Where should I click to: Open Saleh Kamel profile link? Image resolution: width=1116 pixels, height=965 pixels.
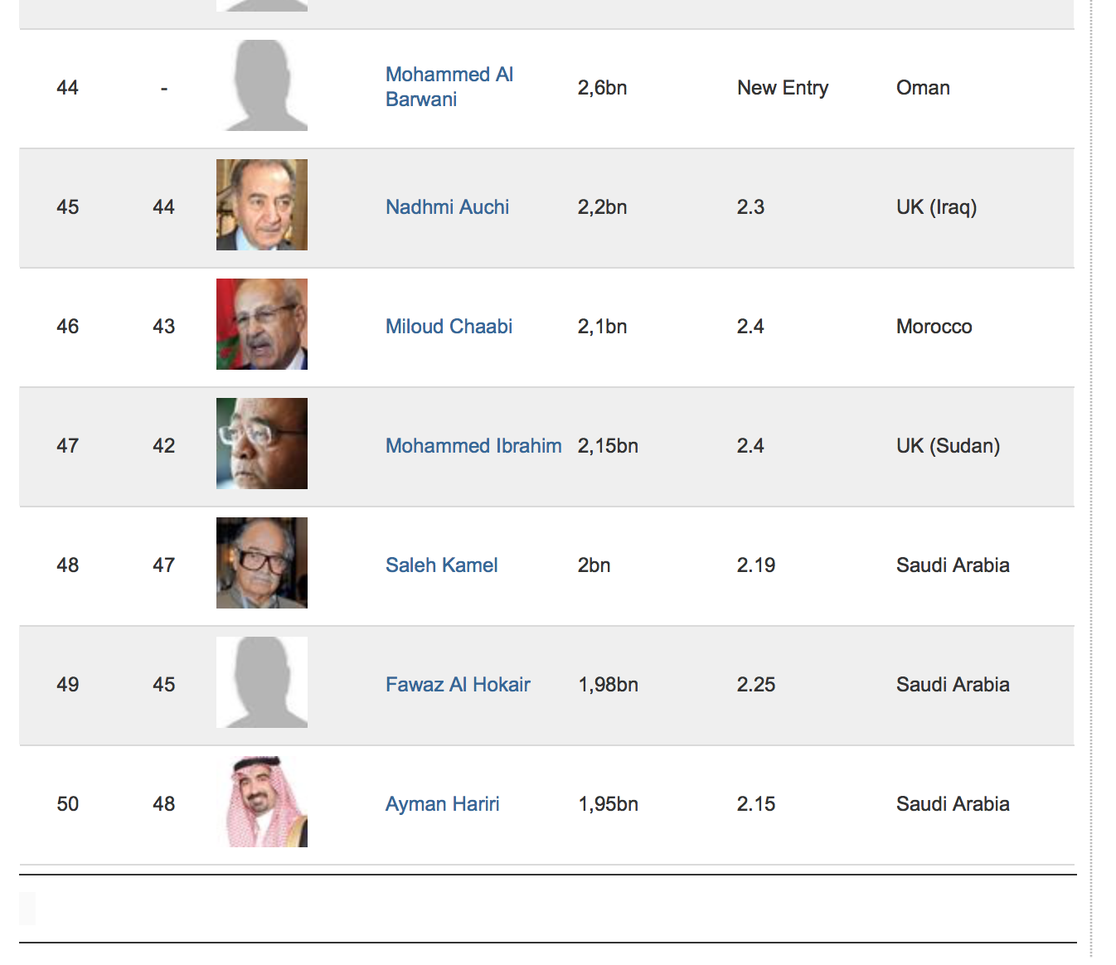click(x=442, y=565)
